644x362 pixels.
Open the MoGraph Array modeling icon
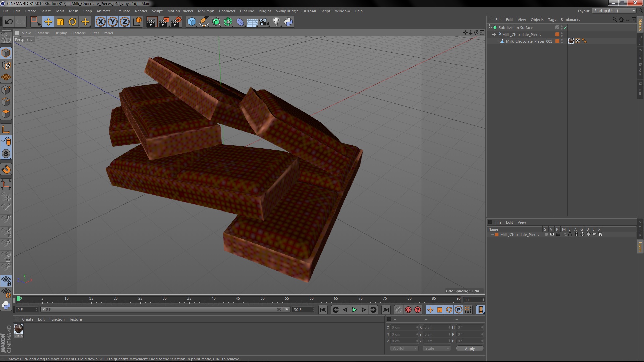click(x=228, y=22)
